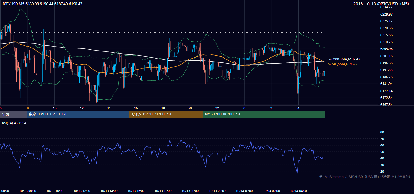Select the ロンドン 15:30-21:00 JST session bar
The height and width of the screenshot is (194, 414).
166,114
